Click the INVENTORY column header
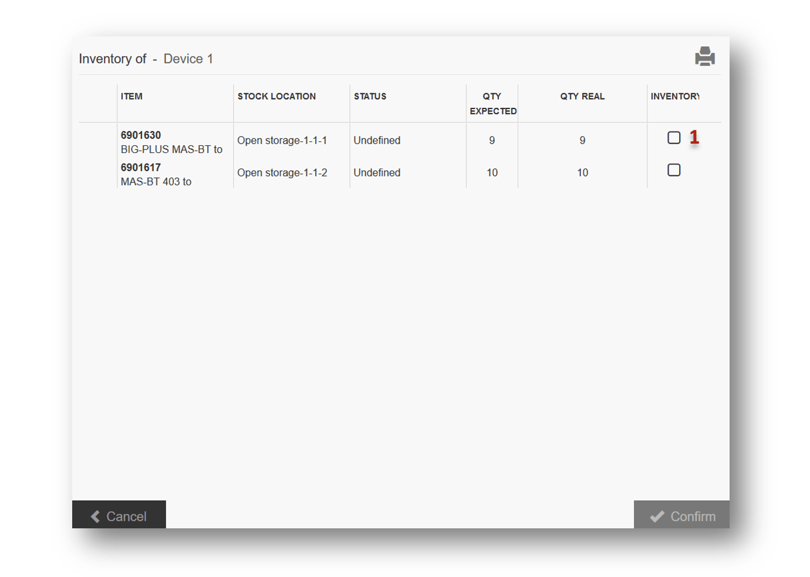This screenshot has height=577, width=810. click(675, 96)
